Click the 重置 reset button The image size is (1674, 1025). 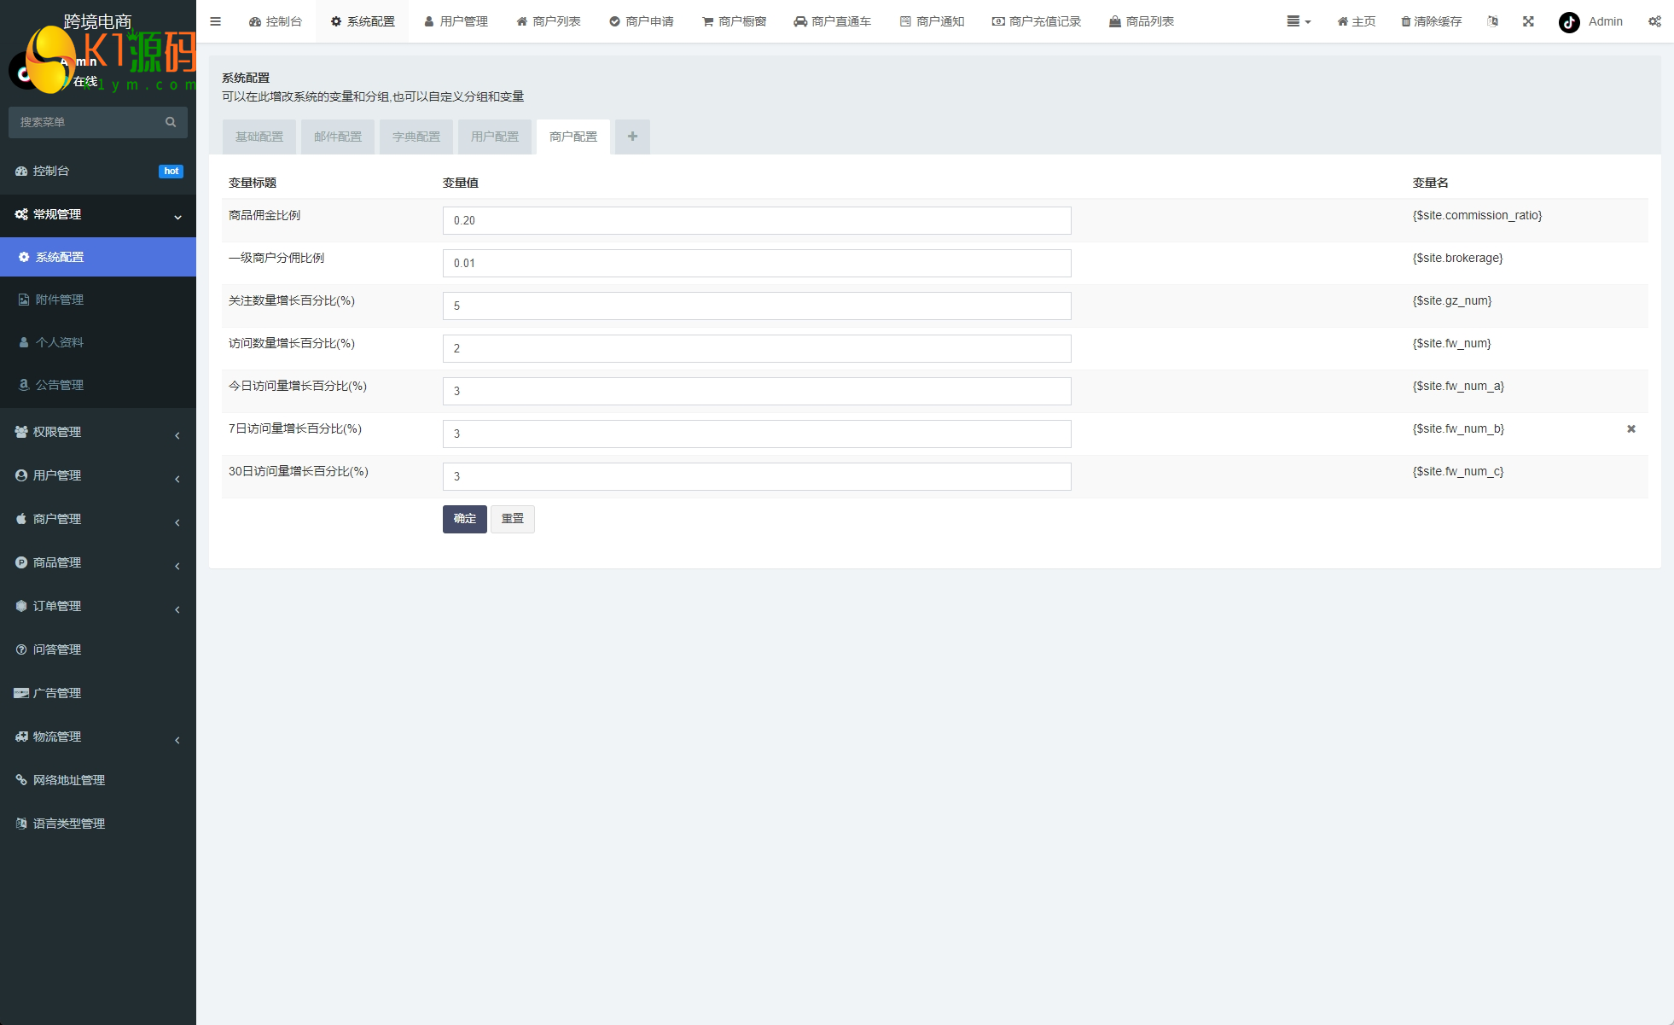point(513,519)
